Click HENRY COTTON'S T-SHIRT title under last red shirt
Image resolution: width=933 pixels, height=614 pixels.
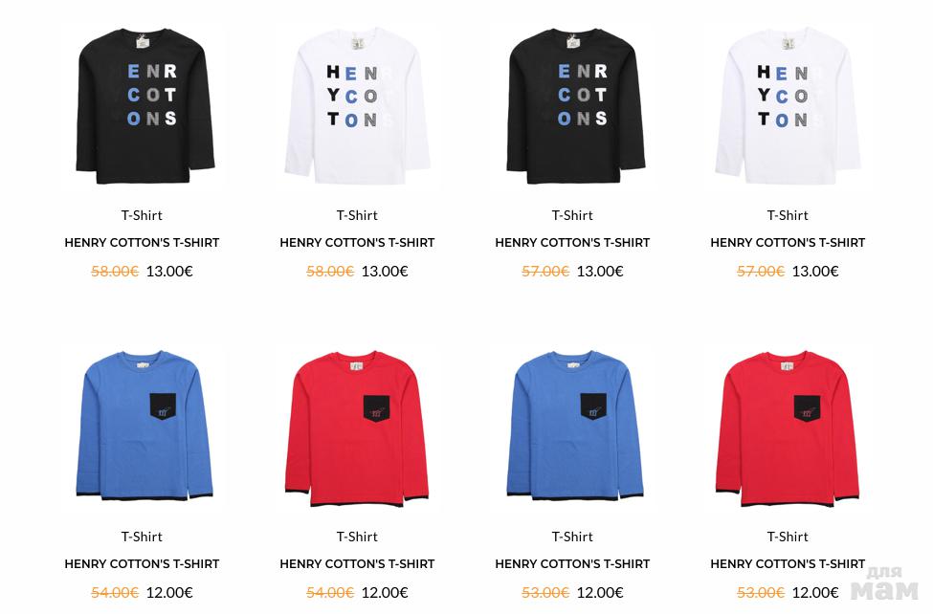click(788, 564)
